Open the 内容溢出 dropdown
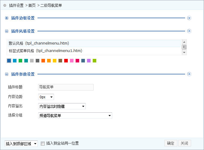Image resolution: width=204 pixels, height=150 pixels. tap(62, 106)
